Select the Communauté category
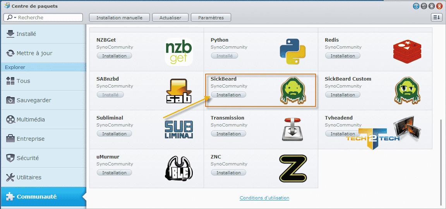The image size is (446, 209). pos(43,197)
